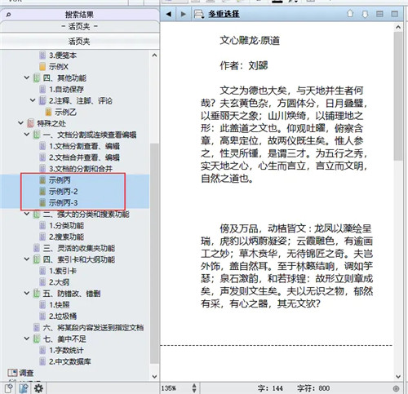The image size is (408, 394).
Task: Open 2.垃圾桶 in the binder
Action: tap(63, 316)
